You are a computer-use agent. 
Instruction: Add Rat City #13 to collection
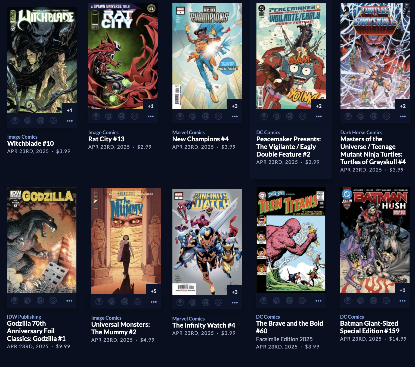tap(109, 116)
